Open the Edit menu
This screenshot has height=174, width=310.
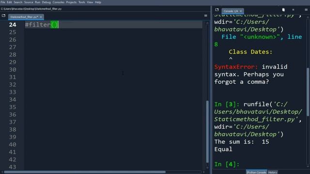tap(9, 2)
